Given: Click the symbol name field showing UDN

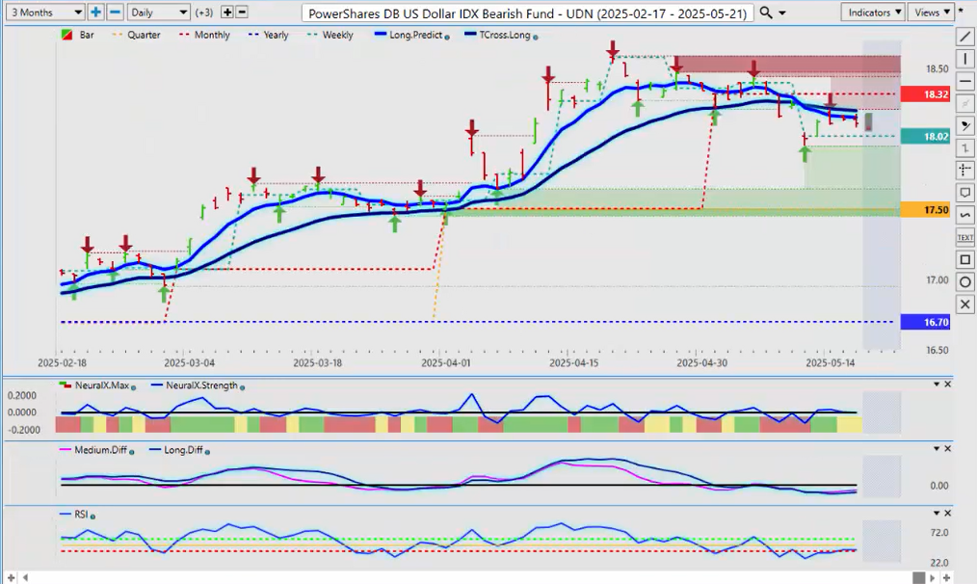Looking at the screenshot, I should [527, 13].
